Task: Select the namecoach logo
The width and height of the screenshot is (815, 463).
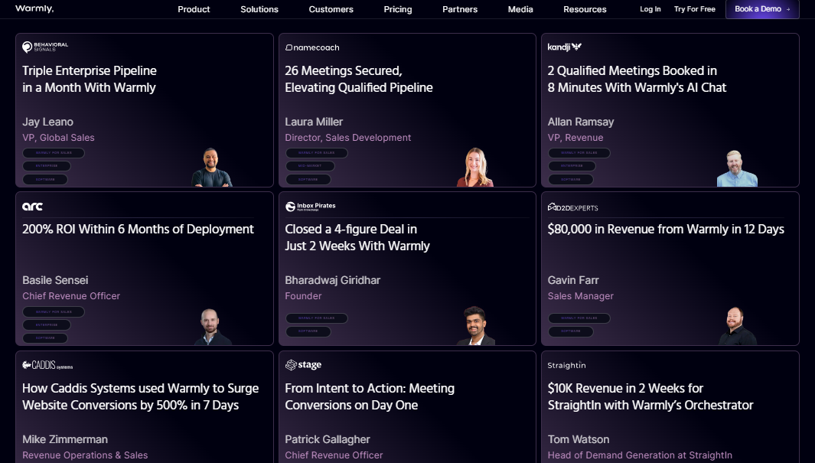Action: coord(312,47)
